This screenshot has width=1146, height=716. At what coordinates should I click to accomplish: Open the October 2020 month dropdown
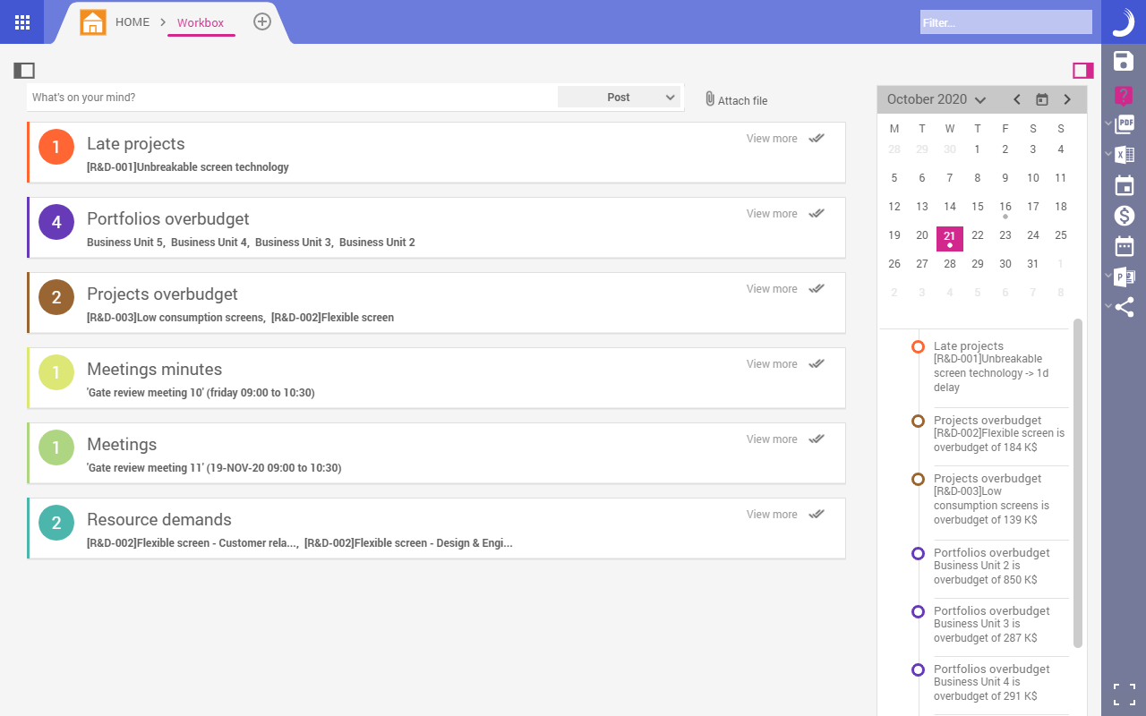(x=936, y=99)
